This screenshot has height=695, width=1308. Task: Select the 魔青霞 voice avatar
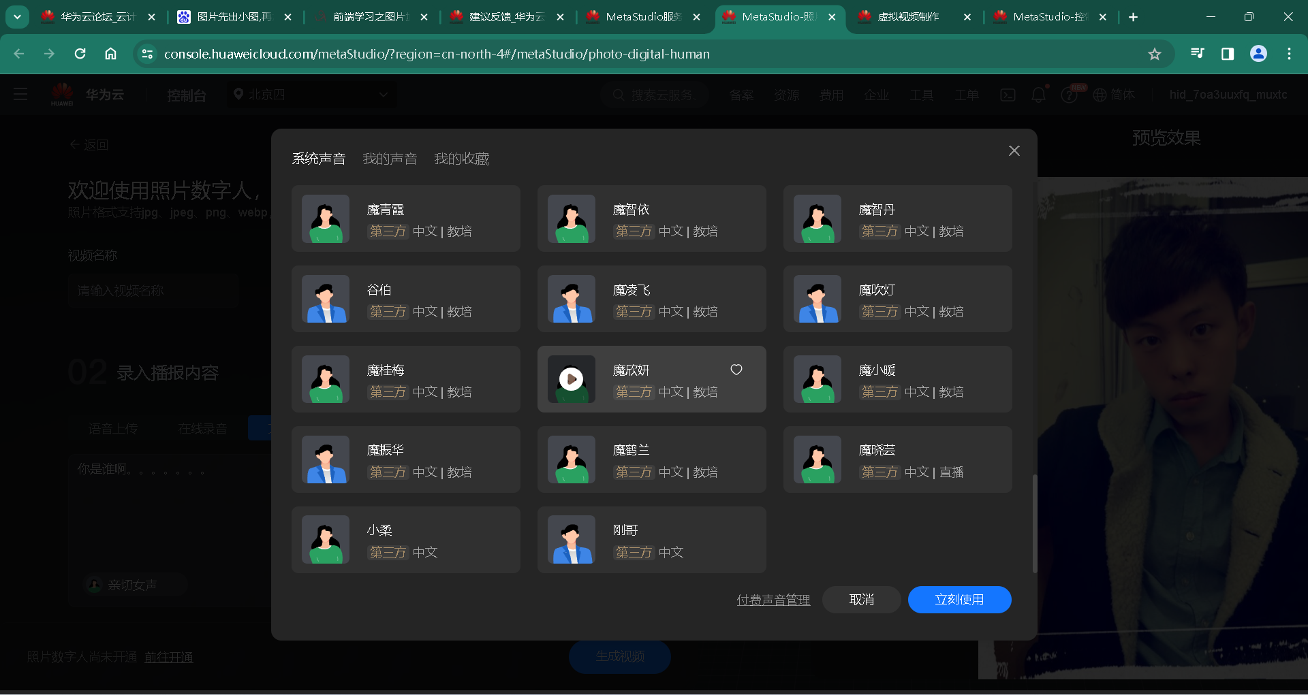click(326, 219)
